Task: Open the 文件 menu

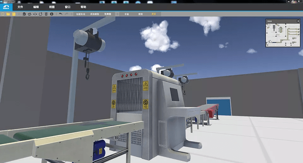Action: (x=20, y=7)
